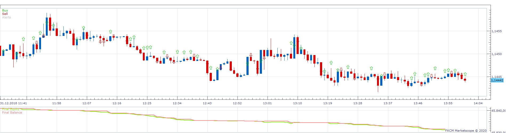Click the 13:19 time axis label

click(x=327, y=103)
